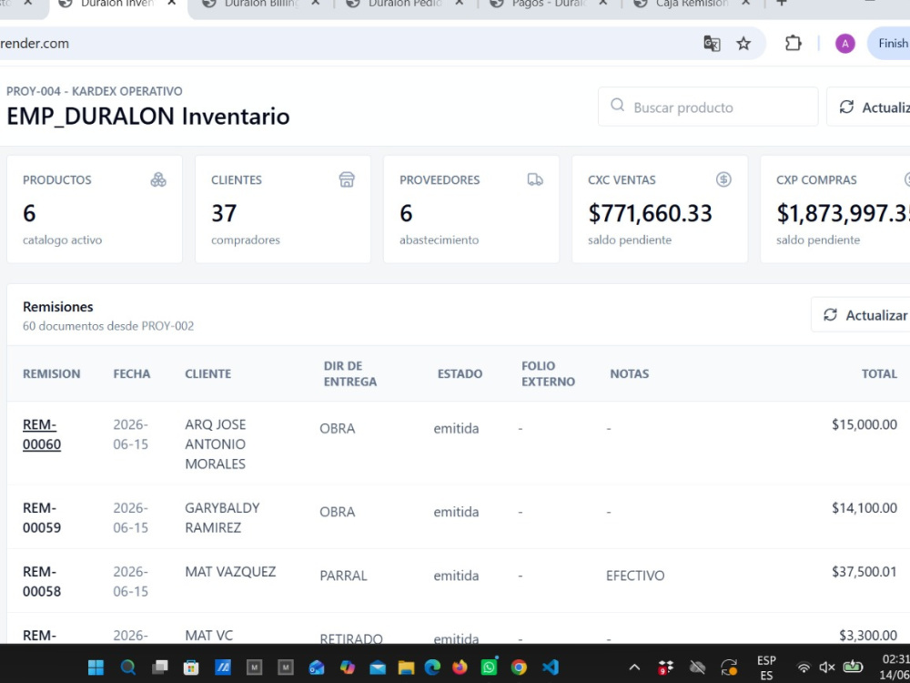Click the Actualizar button beside product search
910x683 pixels.
point(869,107)
